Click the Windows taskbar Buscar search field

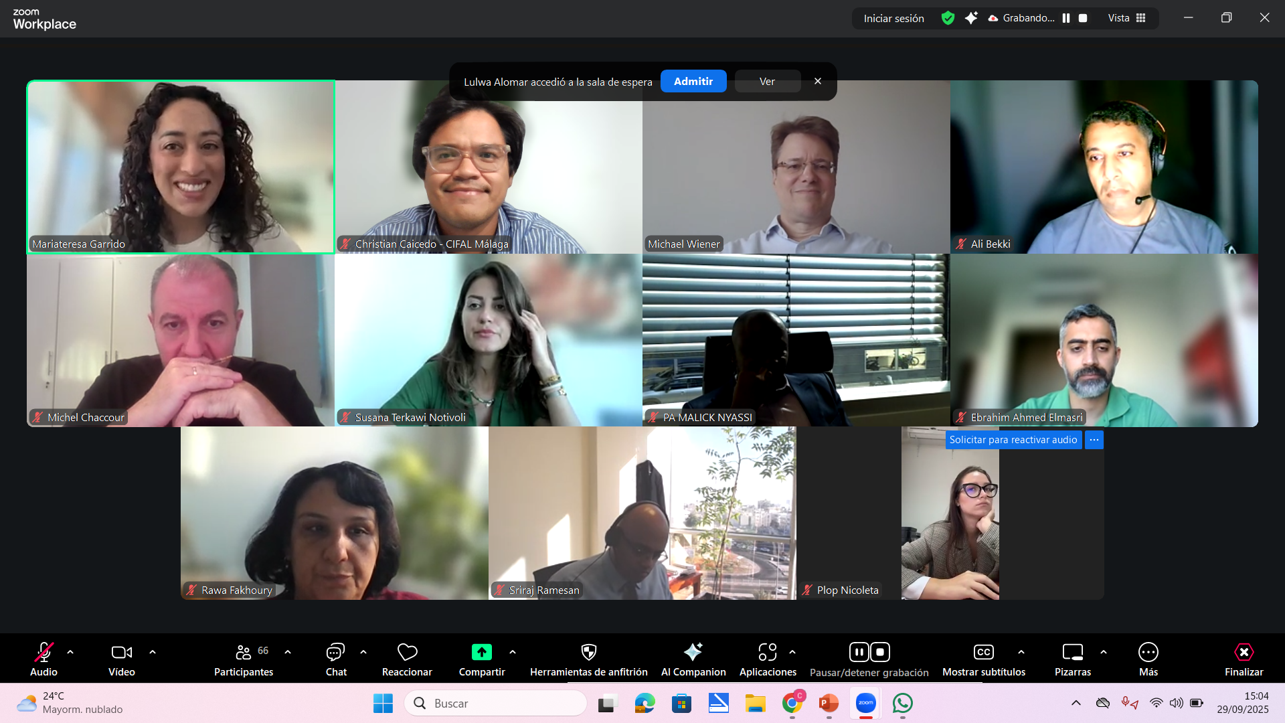coord(495,704)
